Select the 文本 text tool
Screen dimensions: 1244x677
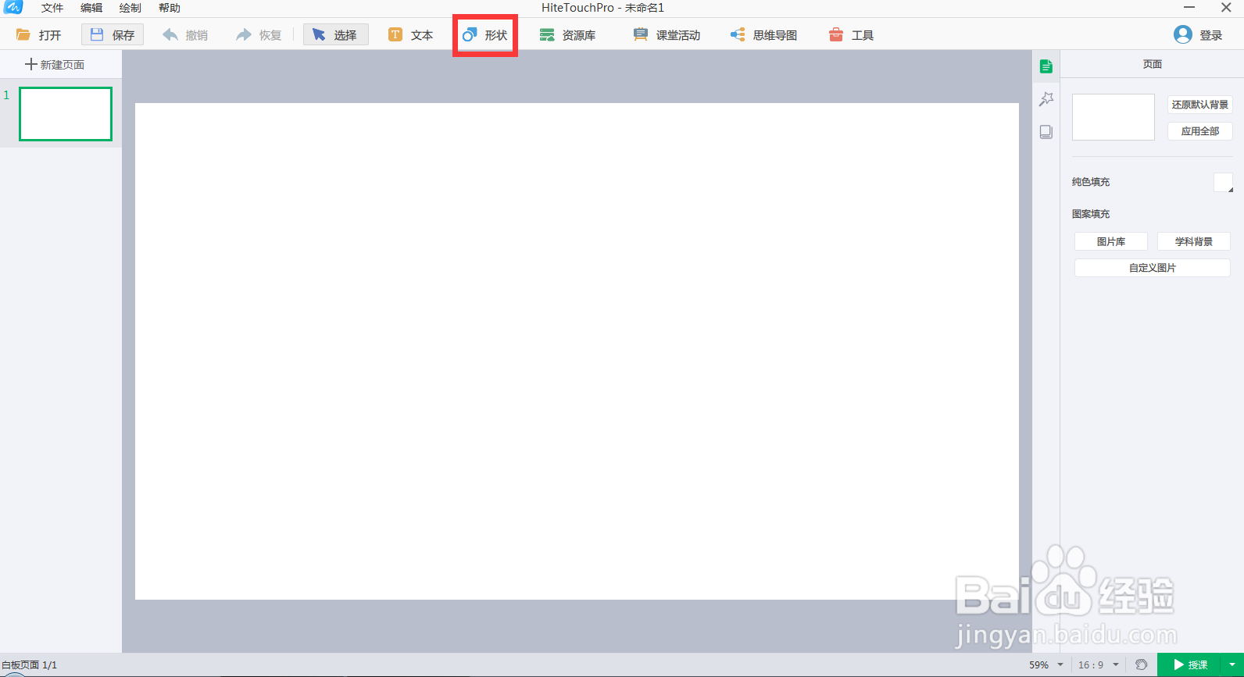tap(411, 35)
